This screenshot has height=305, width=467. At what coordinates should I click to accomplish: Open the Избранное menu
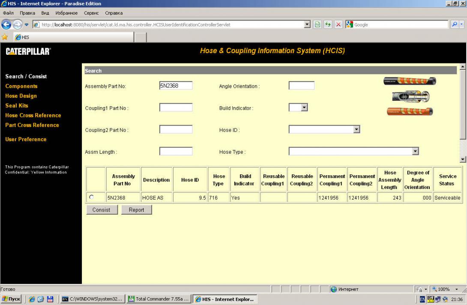pos(66,13)
